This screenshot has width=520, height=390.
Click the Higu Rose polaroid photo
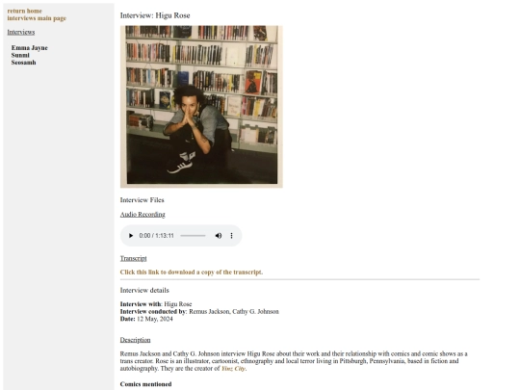point(201,107)
